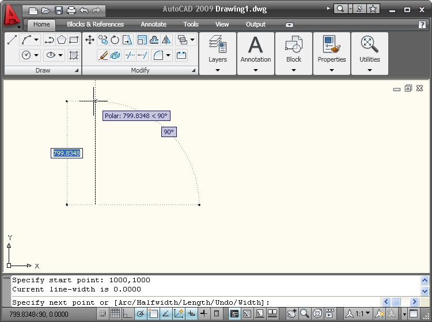Activate the Scale tool

coord(142,40)
